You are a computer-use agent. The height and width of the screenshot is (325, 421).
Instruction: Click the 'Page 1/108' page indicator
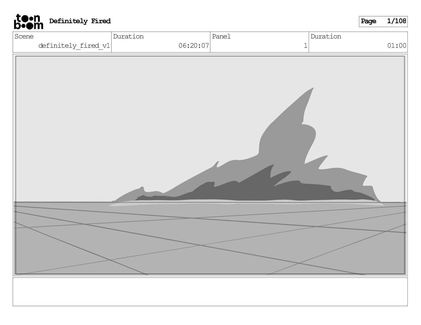pos(383,21)
